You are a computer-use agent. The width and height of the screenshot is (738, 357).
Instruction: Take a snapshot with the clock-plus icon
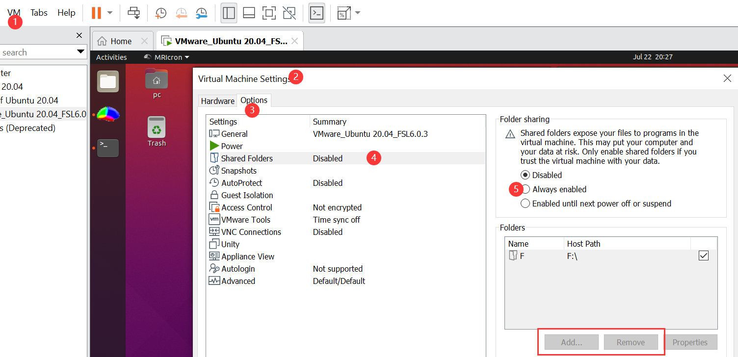pyautogui.click(x=160, y=13)
